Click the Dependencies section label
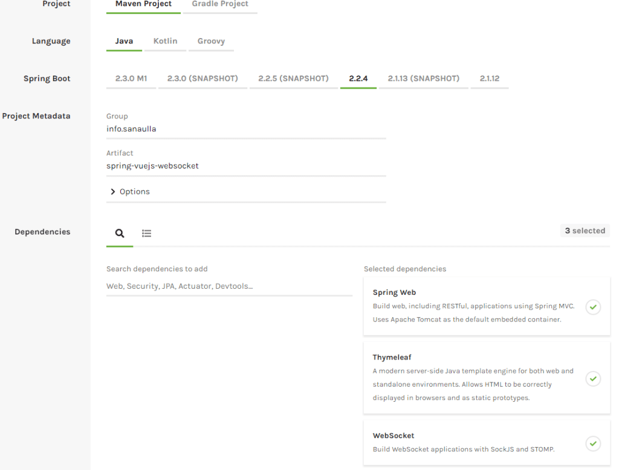 pyautogui.click(x=42, y=231)
